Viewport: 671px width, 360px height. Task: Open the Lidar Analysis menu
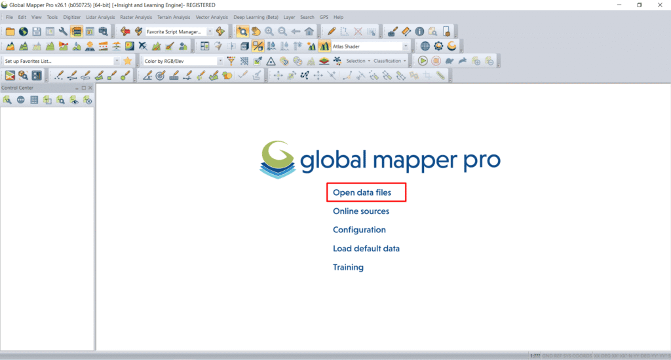click(x=100, y=17)
